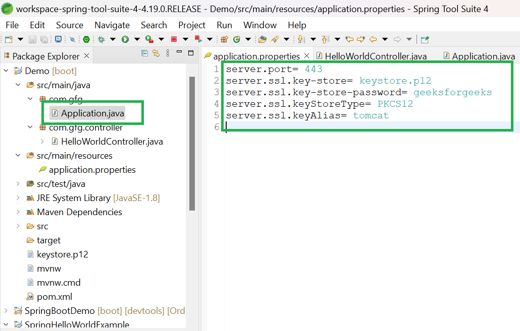Expand the HelloWorldController.java tree node

click(42, 142)
